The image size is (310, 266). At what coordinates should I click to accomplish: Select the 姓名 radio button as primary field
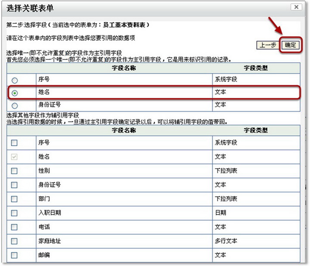[15, 93]
